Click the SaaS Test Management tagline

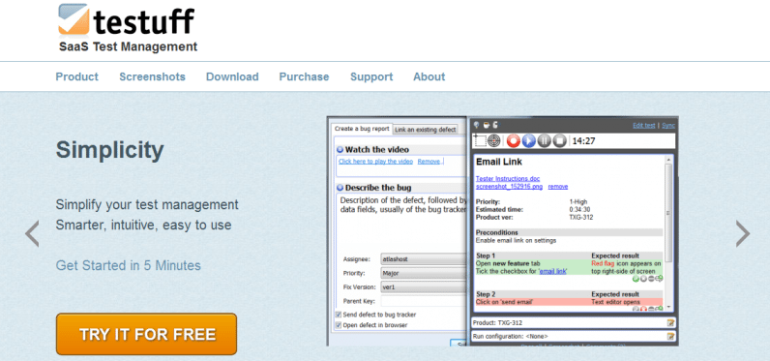click(x=128, y=47)
